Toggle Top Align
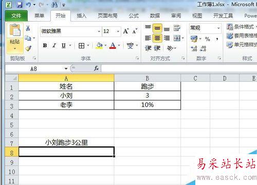The width and height of the screenshot is (257, 185). tap(148, 28)
